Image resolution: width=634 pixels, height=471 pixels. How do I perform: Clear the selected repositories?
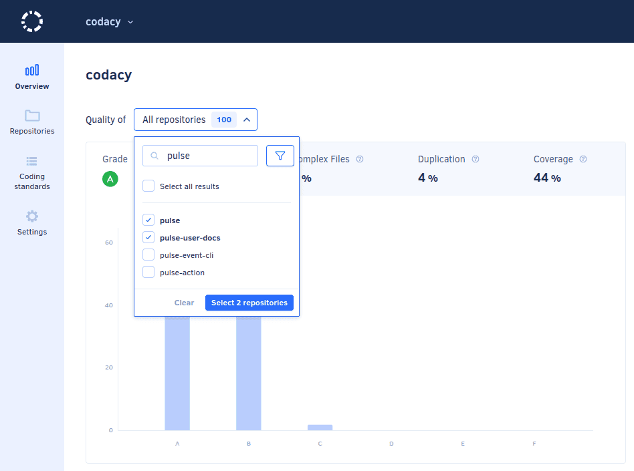[x=185, y=302]
